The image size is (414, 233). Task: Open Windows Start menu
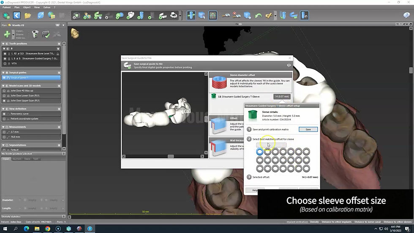(5, 228)
